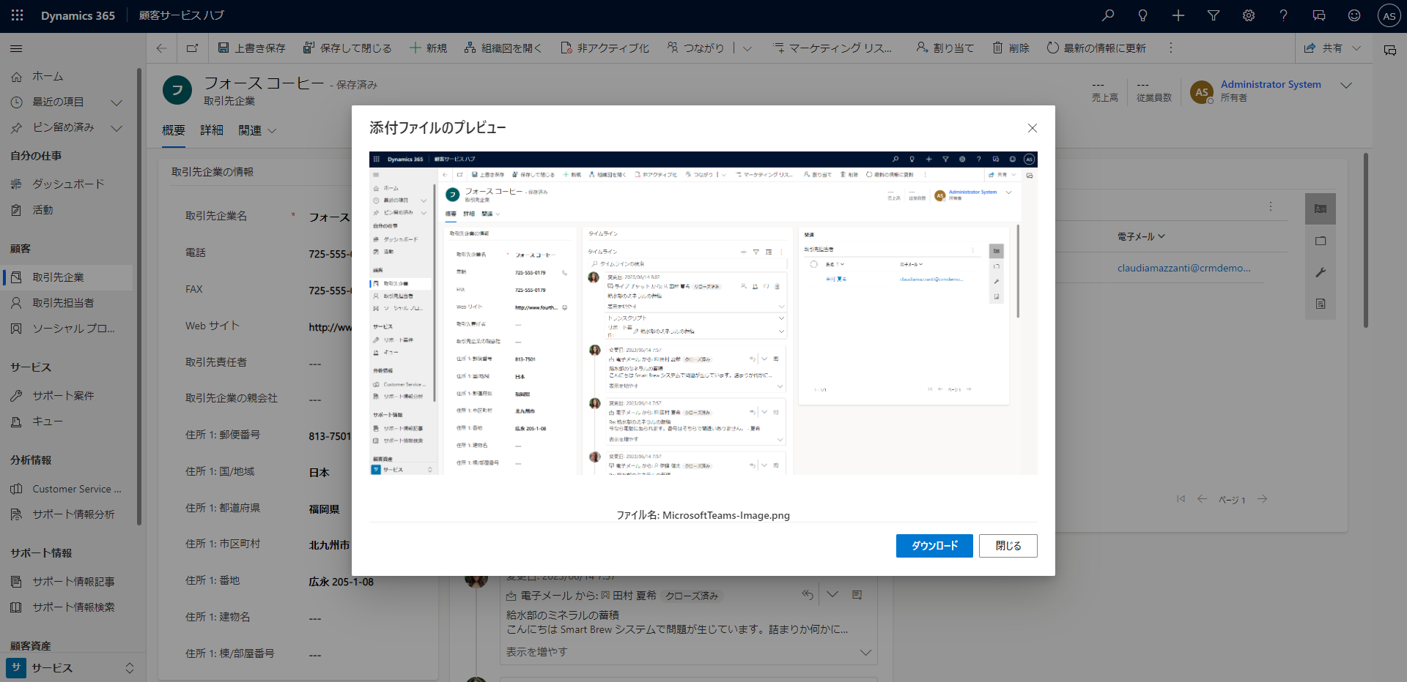Click the plus quick create icon
The height and width of the screenshot is (682, 1407).
(x=1178, y=15)
